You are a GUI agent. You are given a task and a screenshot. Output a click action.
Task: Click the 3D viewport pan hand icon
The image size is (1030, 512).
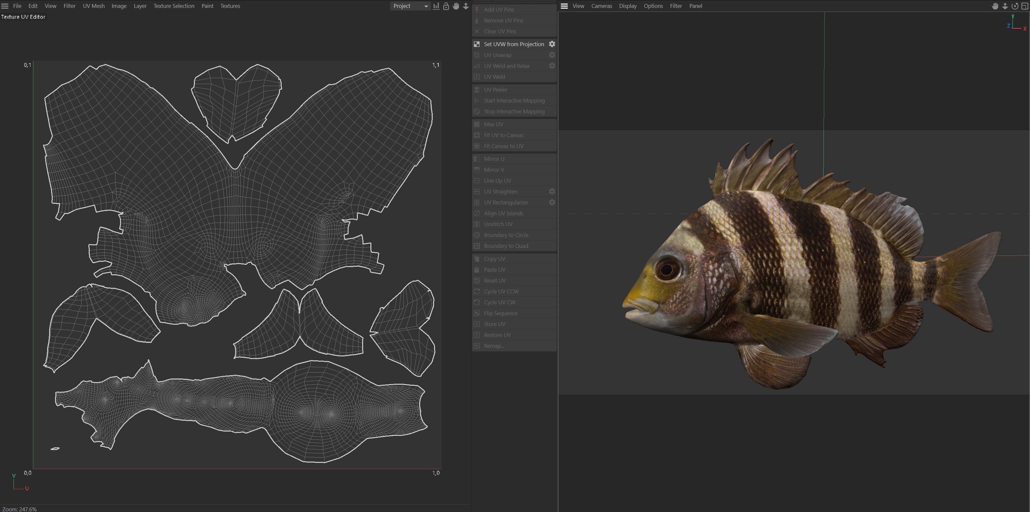coord(995,6)
